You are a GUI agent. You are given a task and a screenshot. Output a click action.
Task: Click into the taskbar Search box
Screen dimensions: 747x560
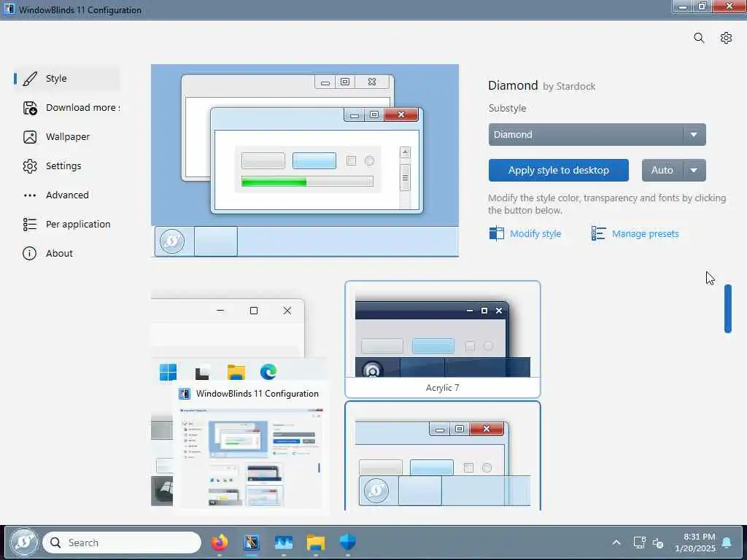122,542
